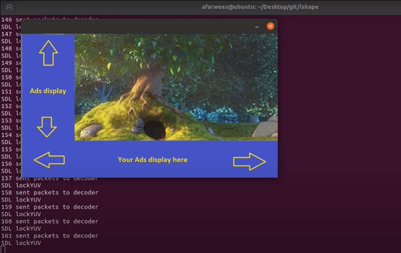
Task: Click terminal line number 150
Action: [6, 77]
